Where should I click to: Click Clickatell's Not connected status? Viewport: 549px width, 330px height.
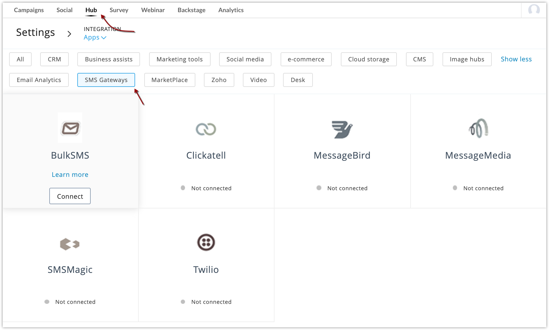[206, 188]
